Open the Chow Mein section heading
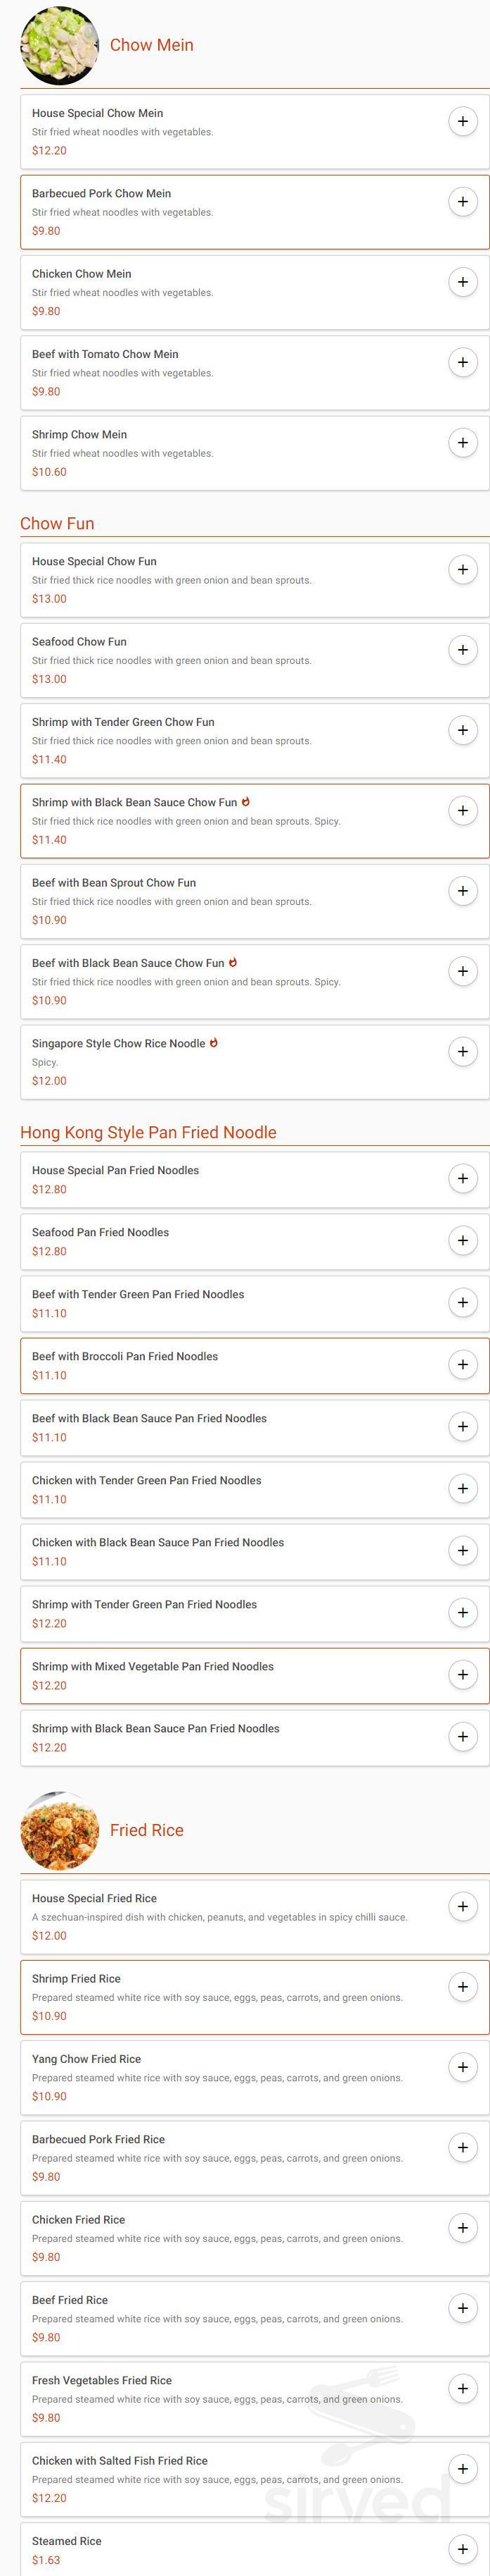 pos(153,45)
